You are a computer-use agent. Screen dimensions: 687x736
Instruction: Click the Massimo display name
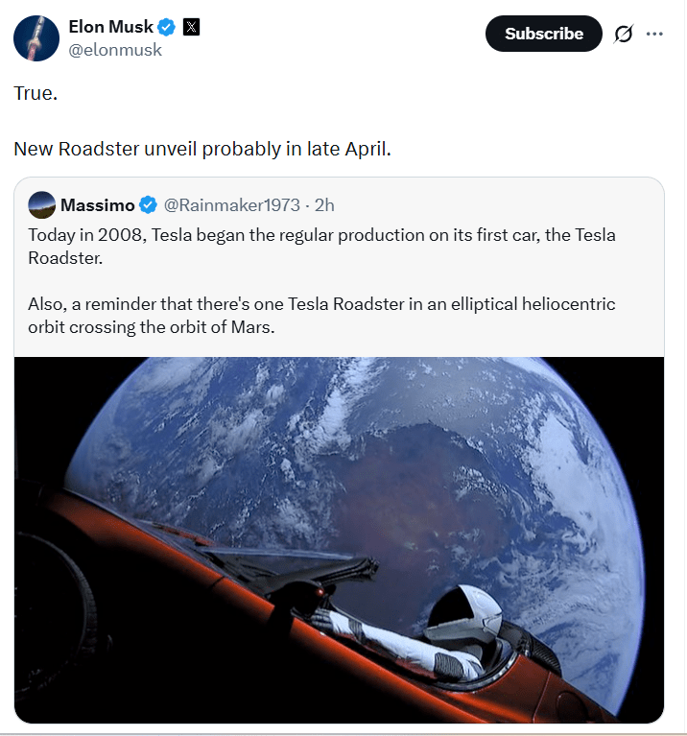point(97,204)
